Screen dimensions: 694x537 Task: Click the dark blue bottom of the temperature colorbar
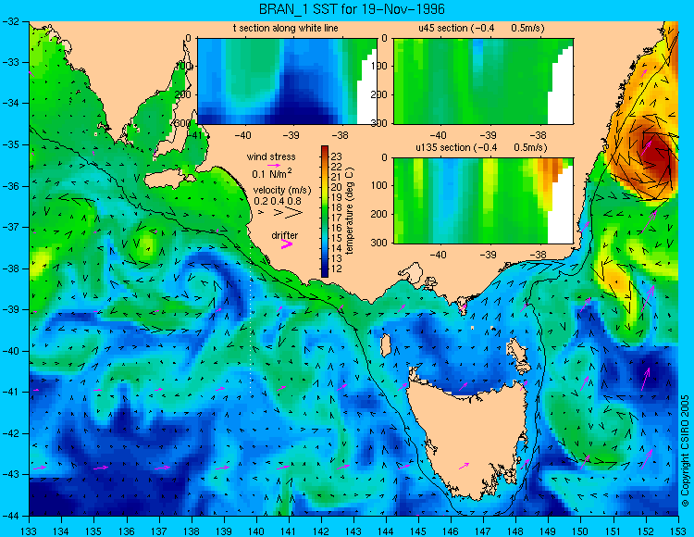point(325,273)
